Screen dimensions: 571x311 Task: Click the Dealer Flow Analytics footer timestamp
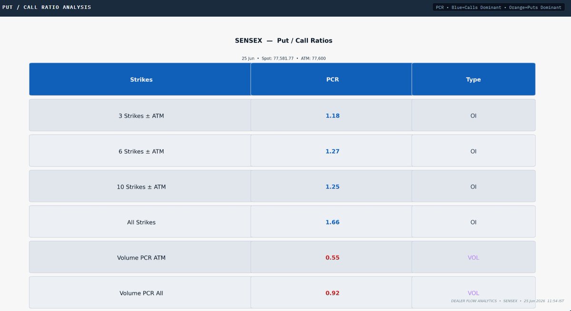point(508,301)
